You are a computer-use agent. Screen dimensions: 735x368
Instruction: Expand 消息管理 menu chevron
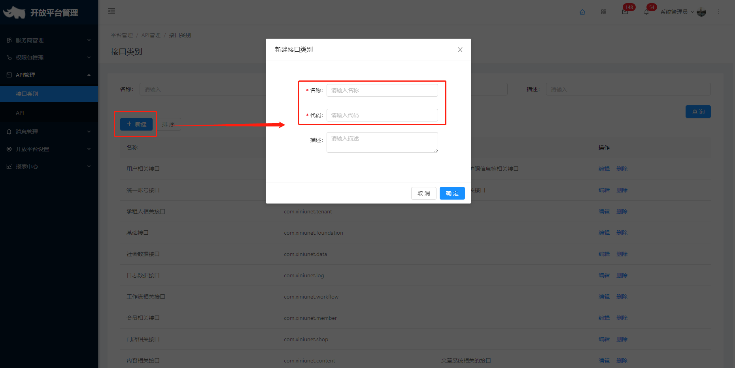89,132
